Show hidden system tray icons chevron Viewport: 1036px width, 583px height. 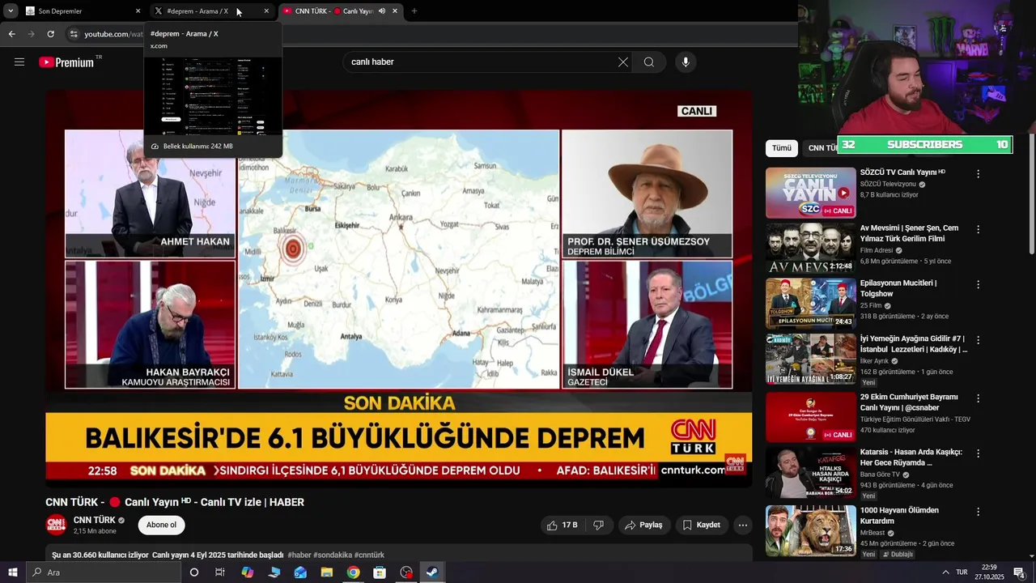945,572
